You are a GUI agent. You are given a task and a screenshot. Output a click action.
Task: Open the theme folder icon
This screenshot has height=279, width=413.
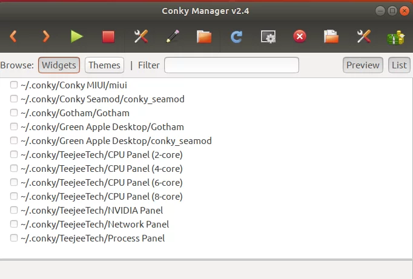pos(204,36)
